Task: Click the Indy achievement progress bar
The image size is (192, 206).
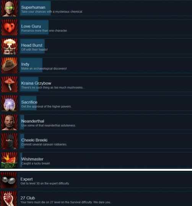Action: point(31,65)
